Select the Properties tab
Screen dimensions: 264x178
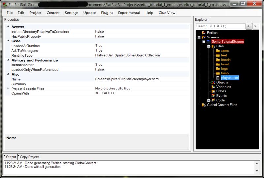(12, 20)
